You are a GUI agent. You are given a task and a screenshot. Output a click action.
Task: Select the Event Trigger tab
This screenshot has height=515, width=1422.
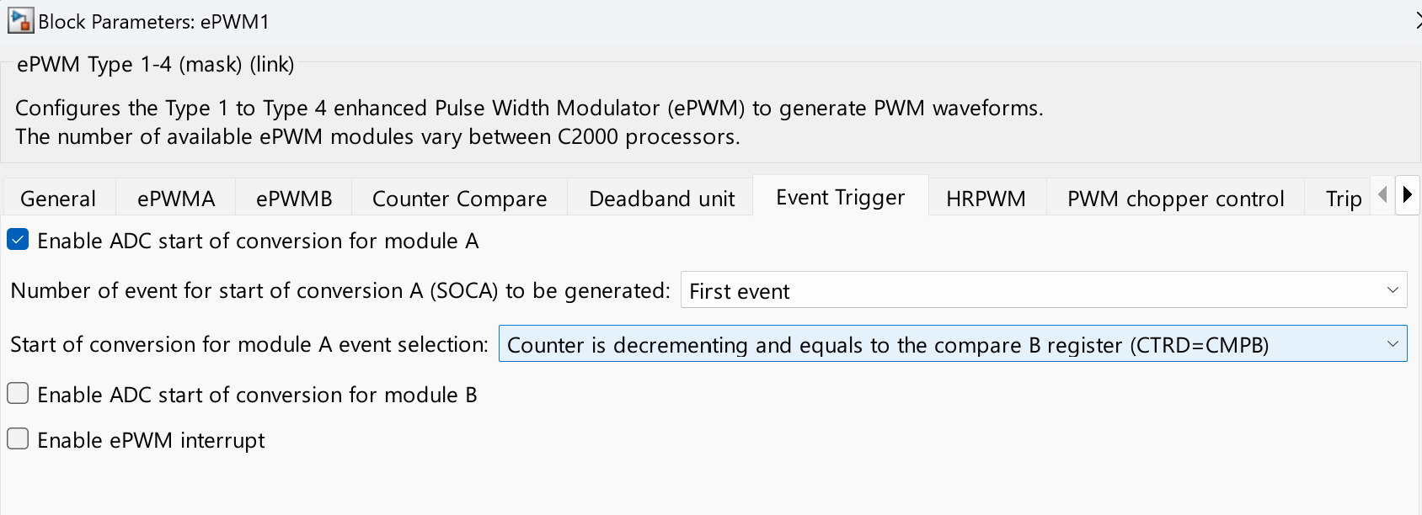pos(840,197)
